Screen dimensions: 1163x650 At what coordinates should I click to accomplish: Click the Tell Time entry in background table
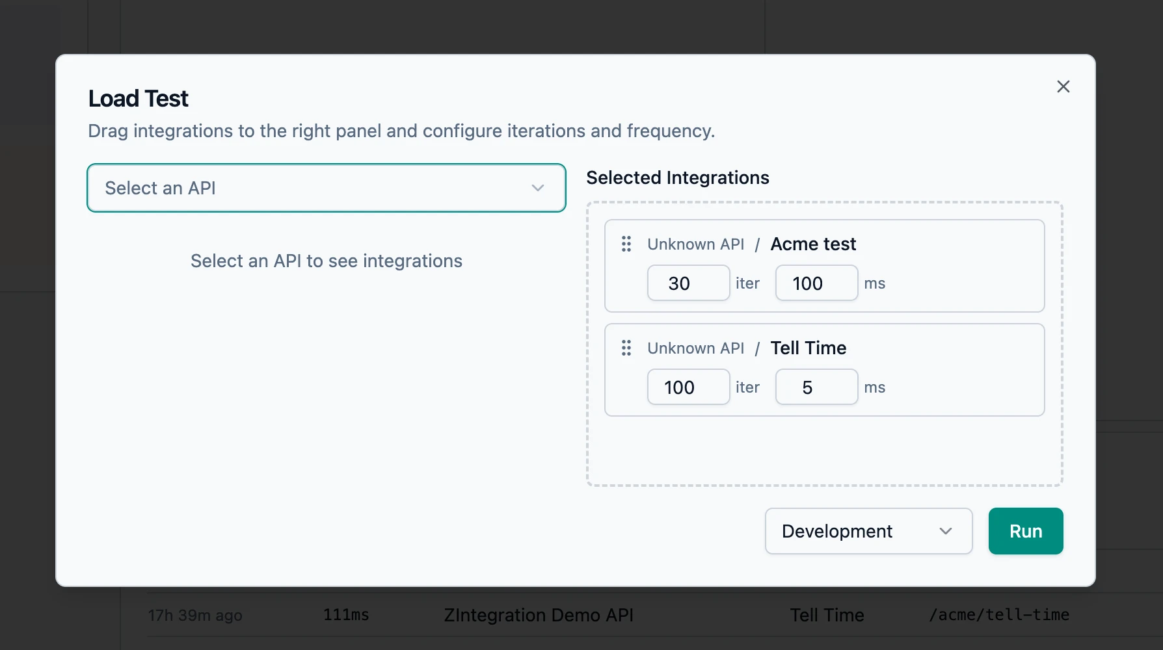pos(826,614)
